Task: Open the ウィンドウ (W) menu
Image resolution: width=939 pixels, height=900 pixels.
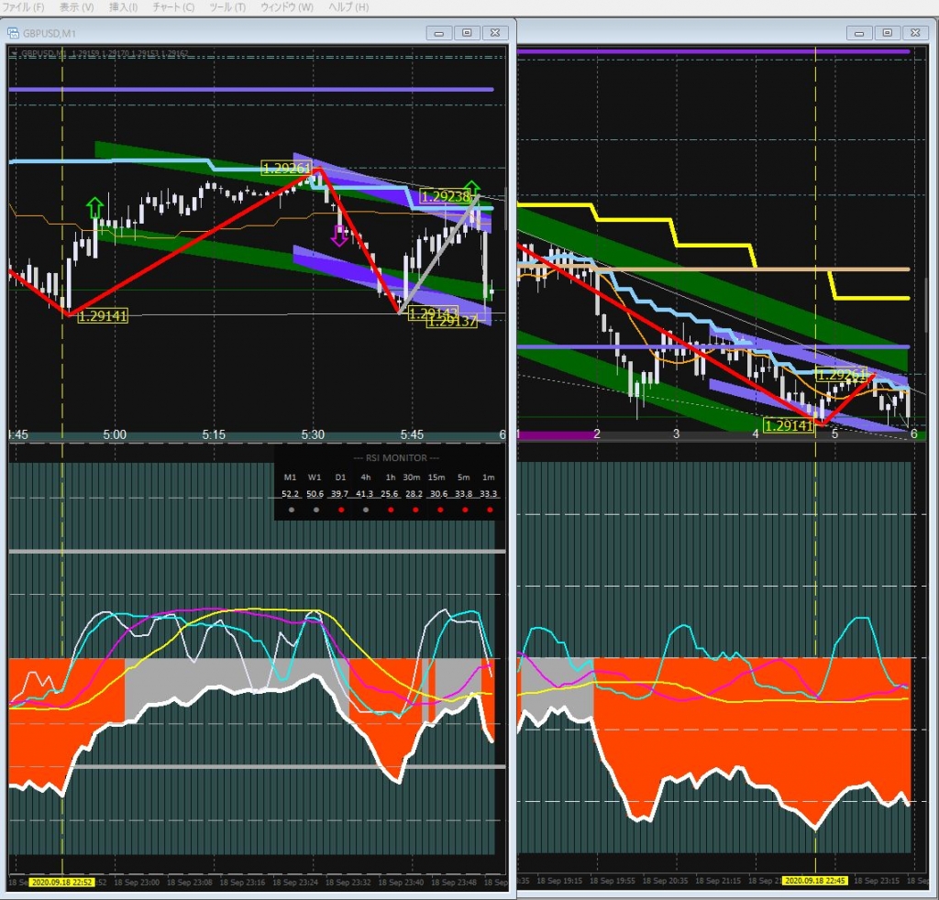Action: point(286,7)
